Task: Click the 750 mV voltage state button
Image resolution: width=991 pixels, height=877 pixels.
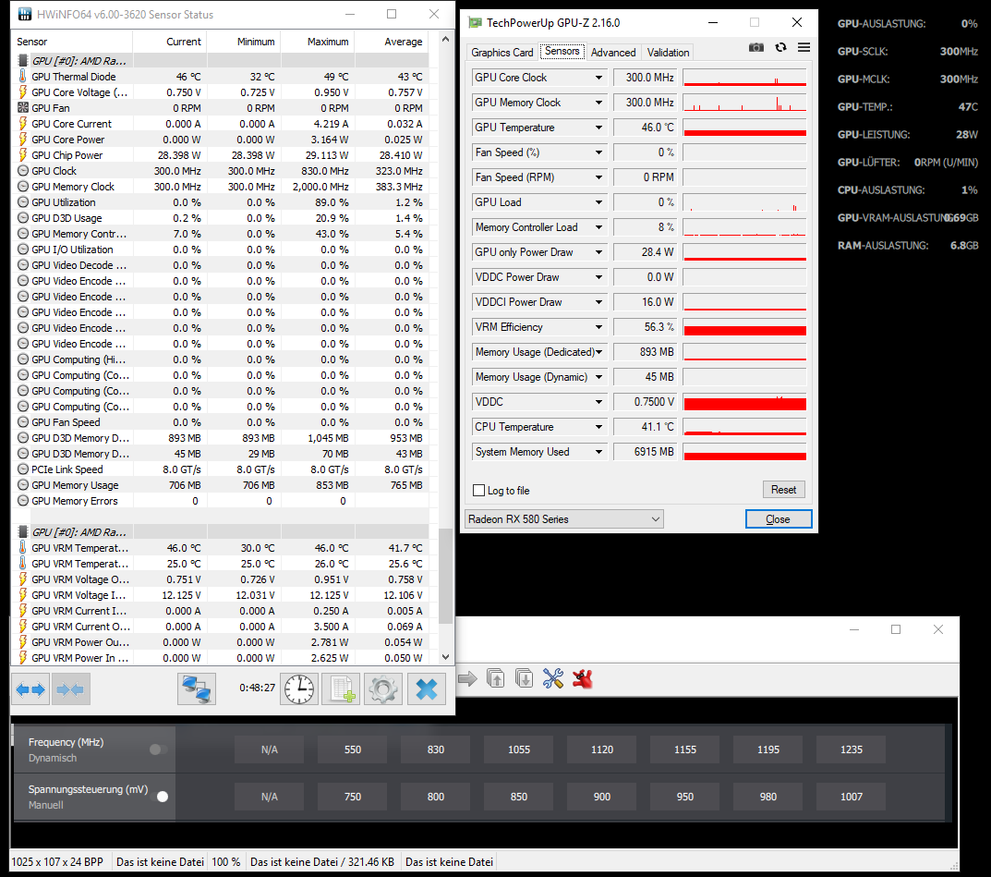Action: click(352, 797)
